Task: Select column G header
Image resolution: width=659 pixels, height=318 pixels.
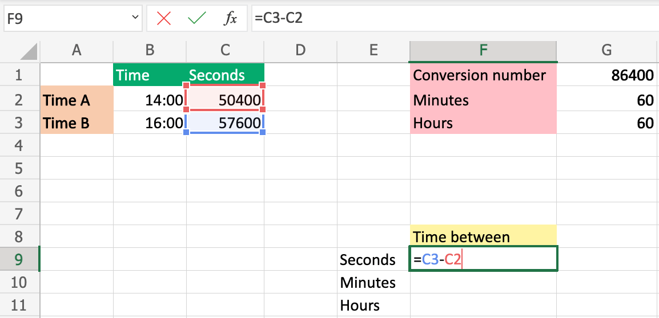Action: (x=606, y=51)
